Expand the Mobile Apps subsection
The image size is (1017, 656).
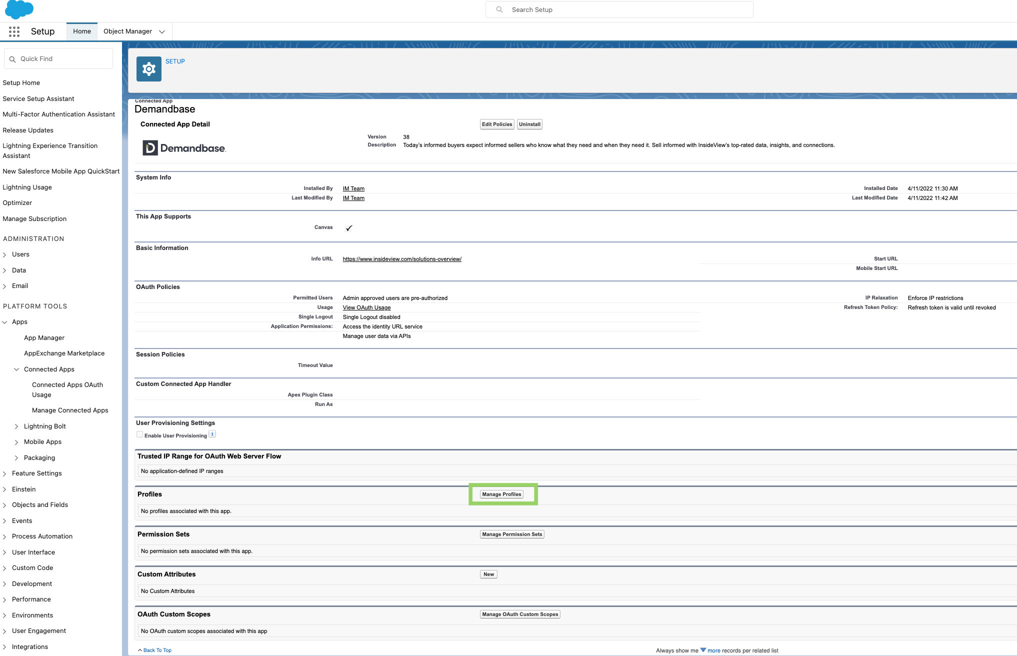pos(16,442)
